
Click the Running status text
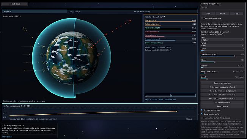pos(204,7)
